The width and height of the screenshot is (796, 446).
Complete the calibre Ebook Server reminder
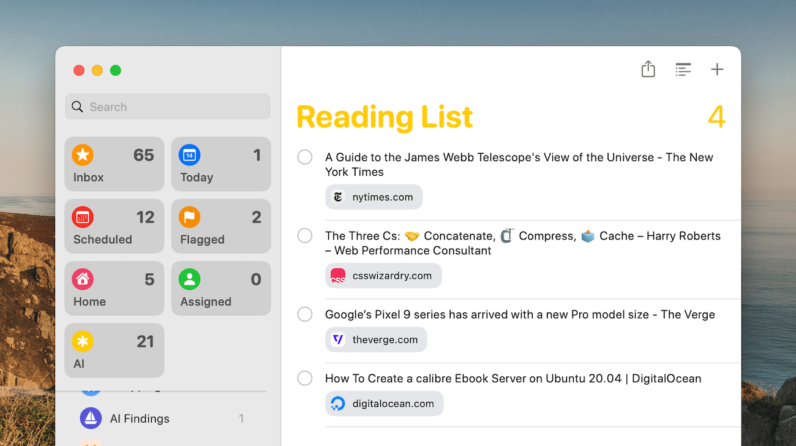pos(305,379)
